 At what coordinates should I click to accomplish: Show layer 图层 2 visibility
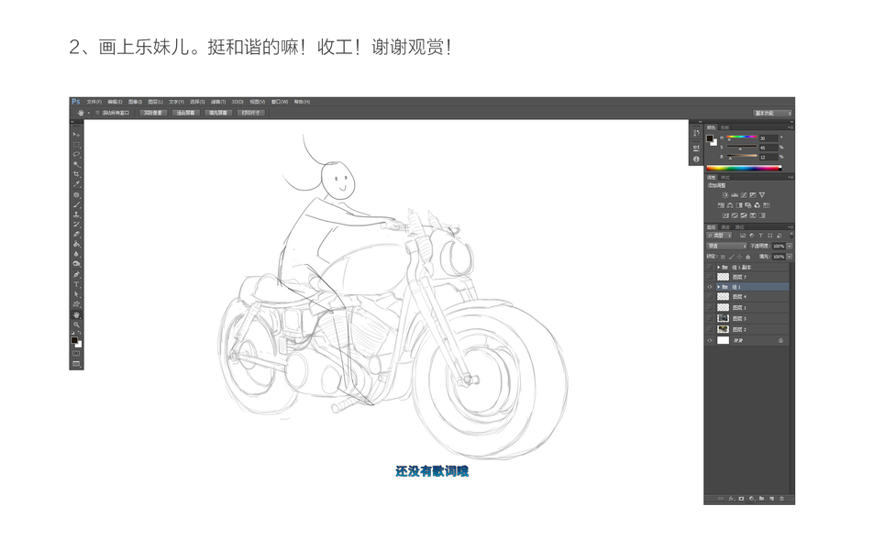(710, 329)
